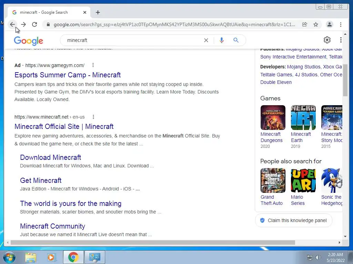353x264 pixels.
Task: Click the horizontal scrollbar left arrow
Action: click(x=8, y=242)
